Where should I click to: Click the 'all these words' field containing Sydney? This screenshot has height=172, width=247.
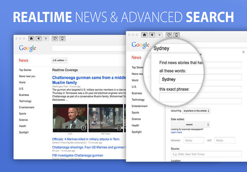(x=182, y=80)
